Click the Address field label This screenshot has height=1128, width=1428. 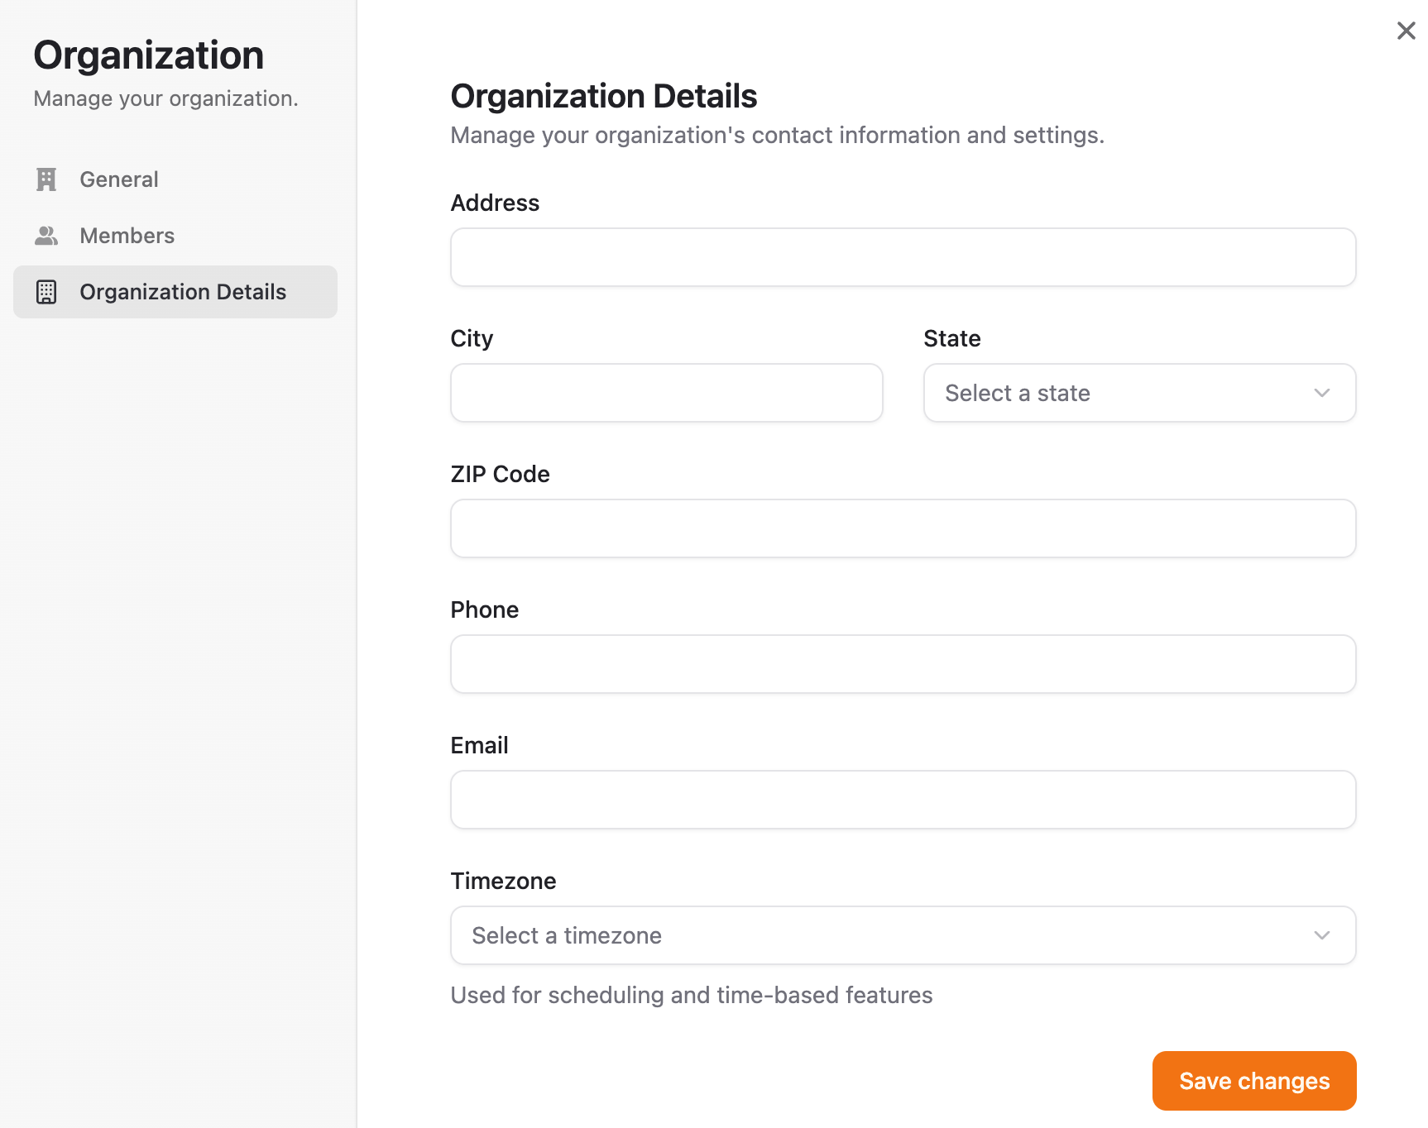coord(495,203)
